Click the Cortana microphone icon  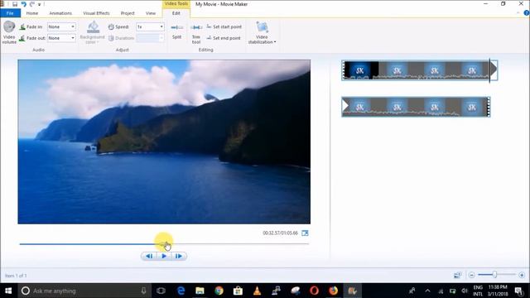click(143, 291)
